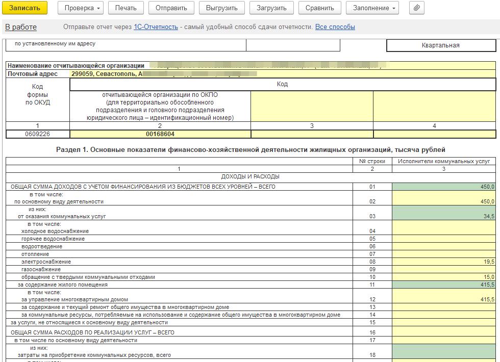Image resolution: width=500 pixels, height=362 pixels.
Task: Select value cell for отопление row 07
Action: 443,254
